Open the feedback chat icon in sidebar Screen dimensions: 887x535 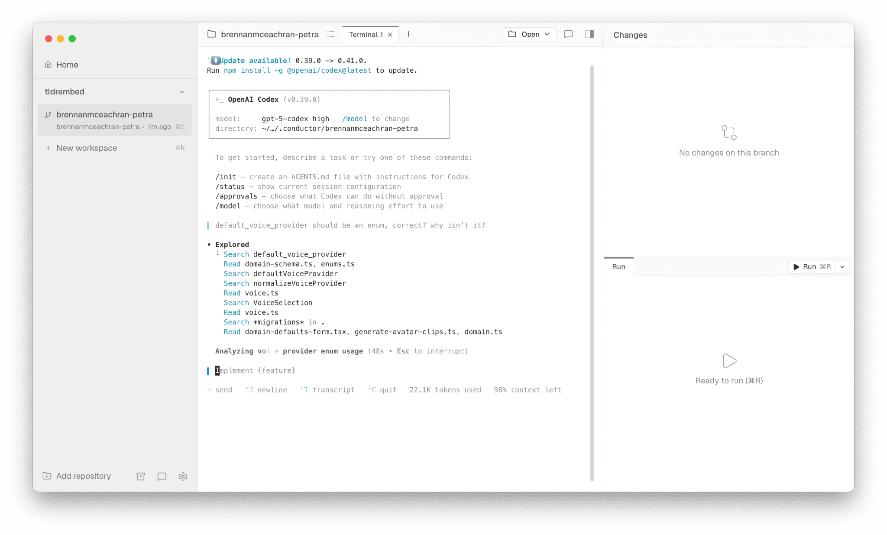coord(162,476)
